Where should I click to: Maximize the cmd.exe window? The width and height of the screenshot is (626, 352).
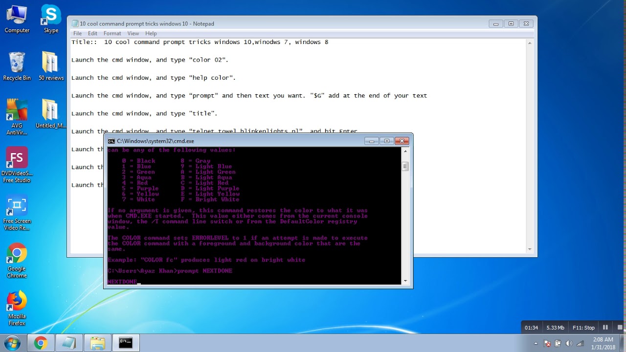[x=386, y=141]
